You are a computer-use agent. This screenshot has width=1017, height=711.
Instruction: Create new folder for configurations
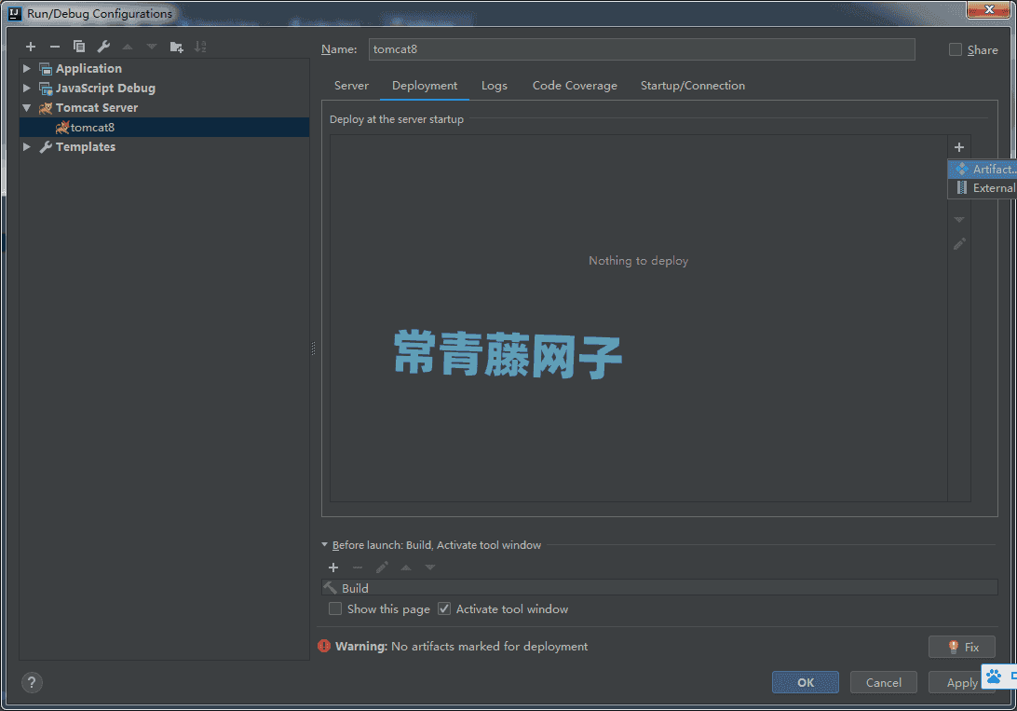click(176, 47)
